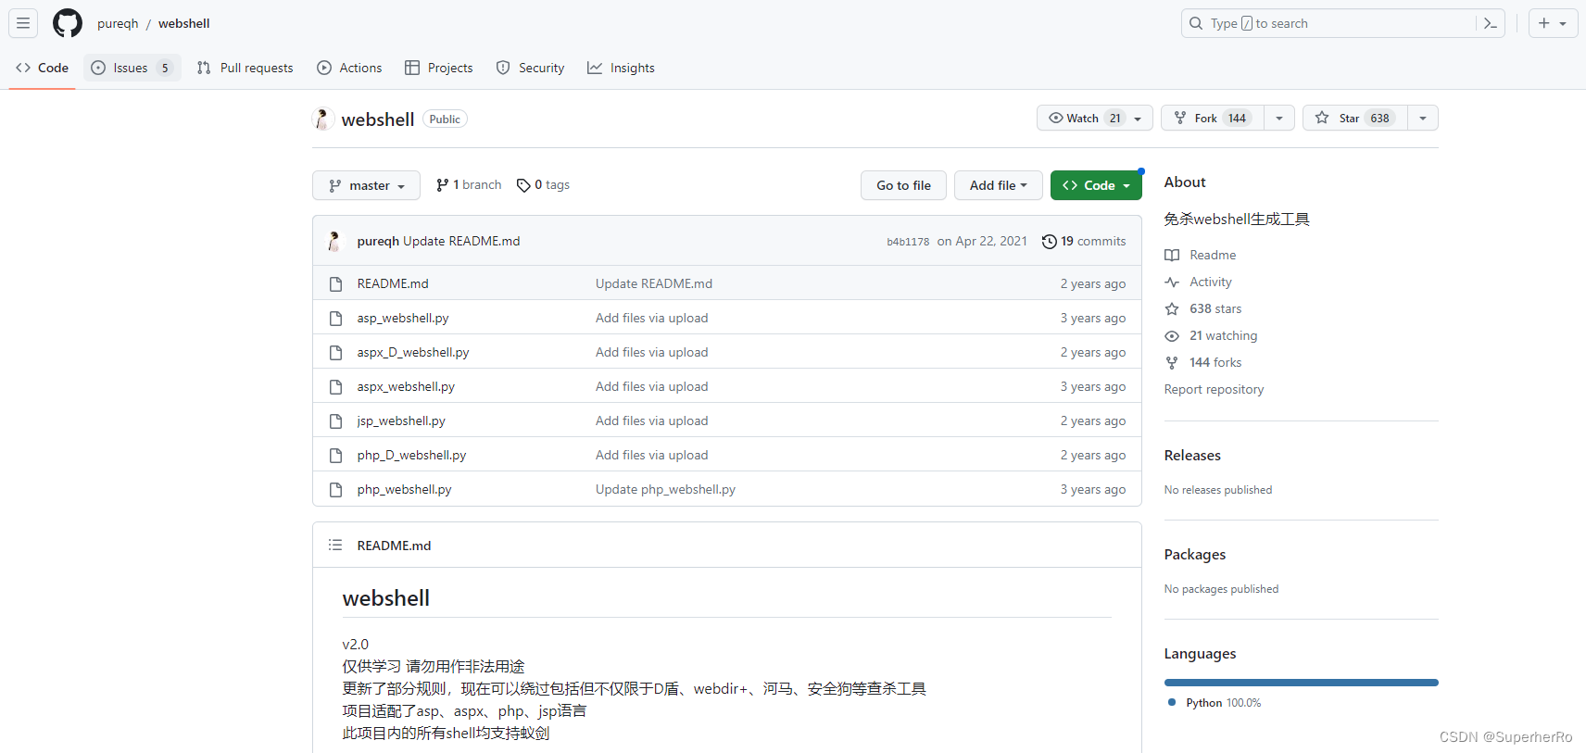Expand the Star lists dropdown arrow
Viewport: 1586px width, 753px height.
pyautogui.click(x=1423, y=118)
